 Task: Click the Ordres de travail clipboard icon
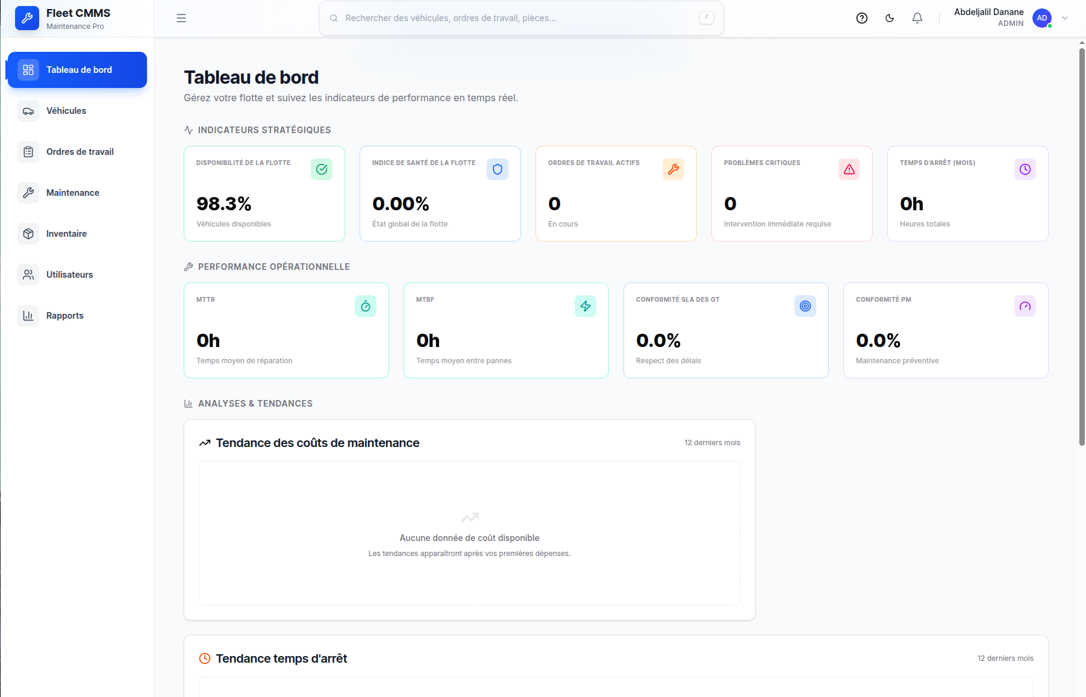click(x=28, y=152)
